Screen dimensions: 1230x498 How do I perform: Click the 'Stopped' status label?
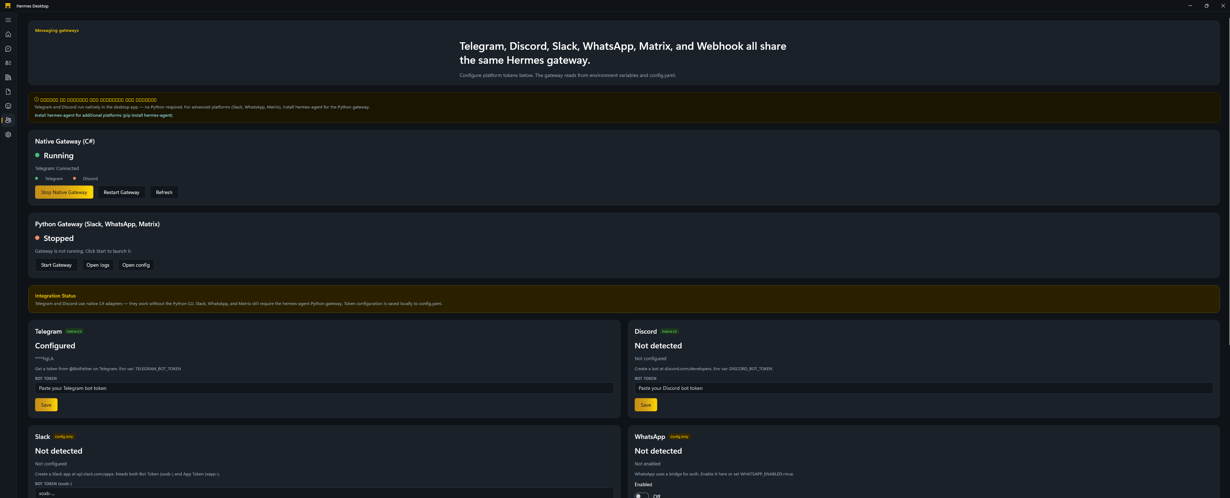[x=59, y=238]
